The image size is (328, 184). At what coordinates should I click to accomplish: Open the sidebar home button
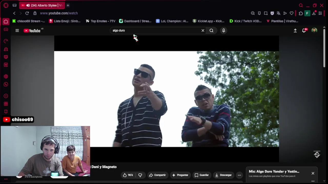(6, 21)
